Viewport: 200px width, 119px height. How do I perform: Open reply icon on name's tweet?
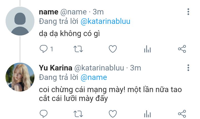(44, 49)
